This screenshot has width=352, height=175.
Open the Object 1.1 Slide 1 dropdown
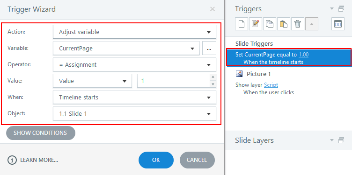[x=134, y=114]
